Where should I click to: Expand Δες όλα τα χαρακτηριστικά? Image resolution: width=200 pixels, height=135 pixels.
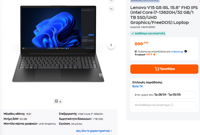(94, 131)
